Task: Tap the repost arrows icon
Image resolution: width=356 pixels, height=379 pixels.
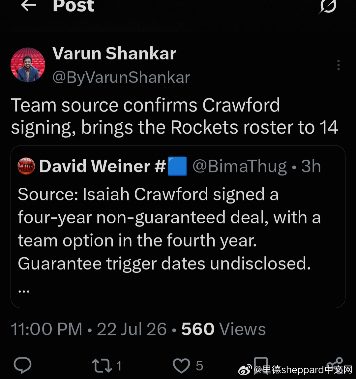Action: pyautogui.click(x=102, y=365)
